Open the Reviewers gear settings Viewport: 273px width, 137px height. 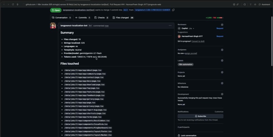pos(222,25)
